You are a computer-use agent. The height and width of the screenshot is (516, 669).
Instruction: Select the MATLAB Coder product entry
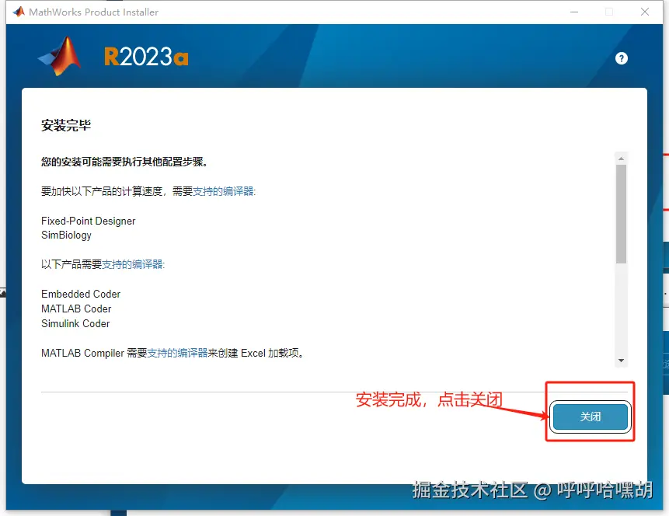tap(75, 309)
